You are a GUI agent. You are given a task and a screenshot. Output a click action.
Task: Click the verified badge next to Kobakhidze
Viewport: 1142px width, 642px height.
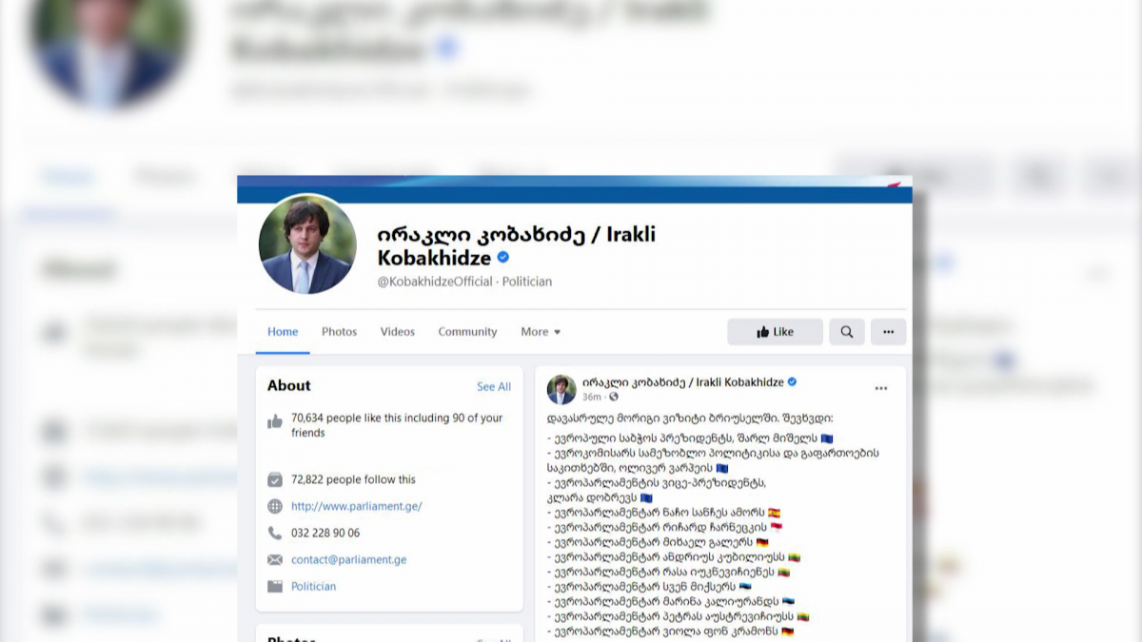[x=503, y=257]
